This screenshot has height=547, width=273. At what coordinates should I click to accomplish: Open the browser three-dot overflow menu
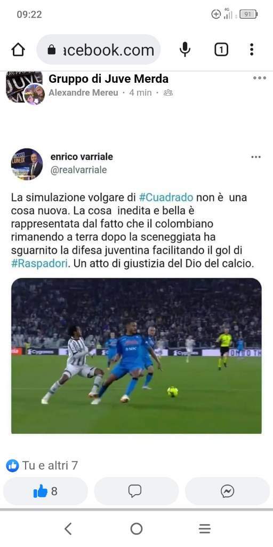click(252, 50)
